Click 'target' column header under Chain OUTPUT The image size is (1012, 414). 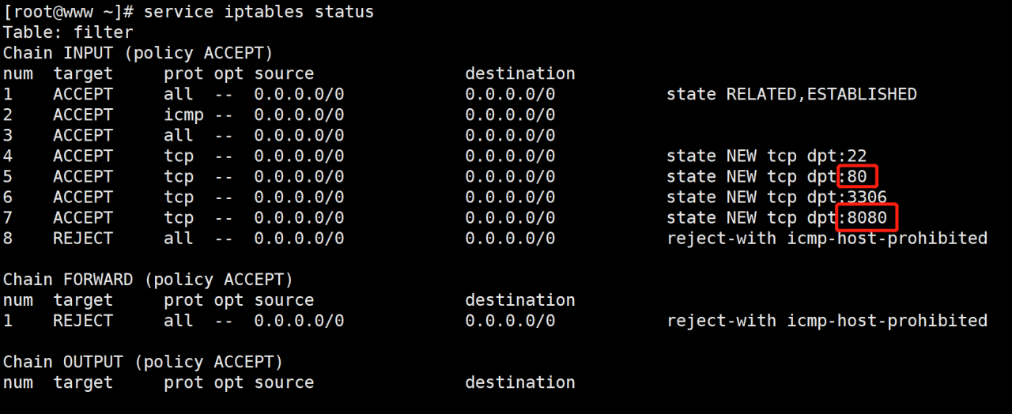(x=83, y=382)
